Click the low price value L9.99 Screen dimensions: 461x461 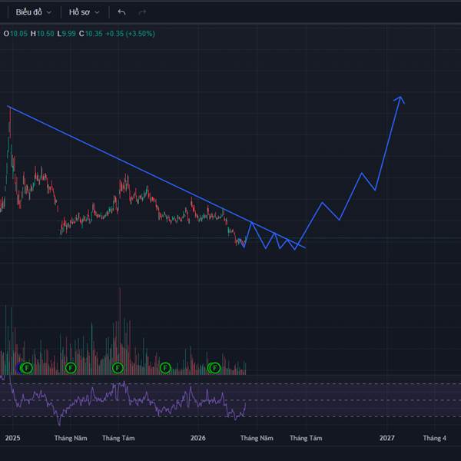click(x=66, y=34)
